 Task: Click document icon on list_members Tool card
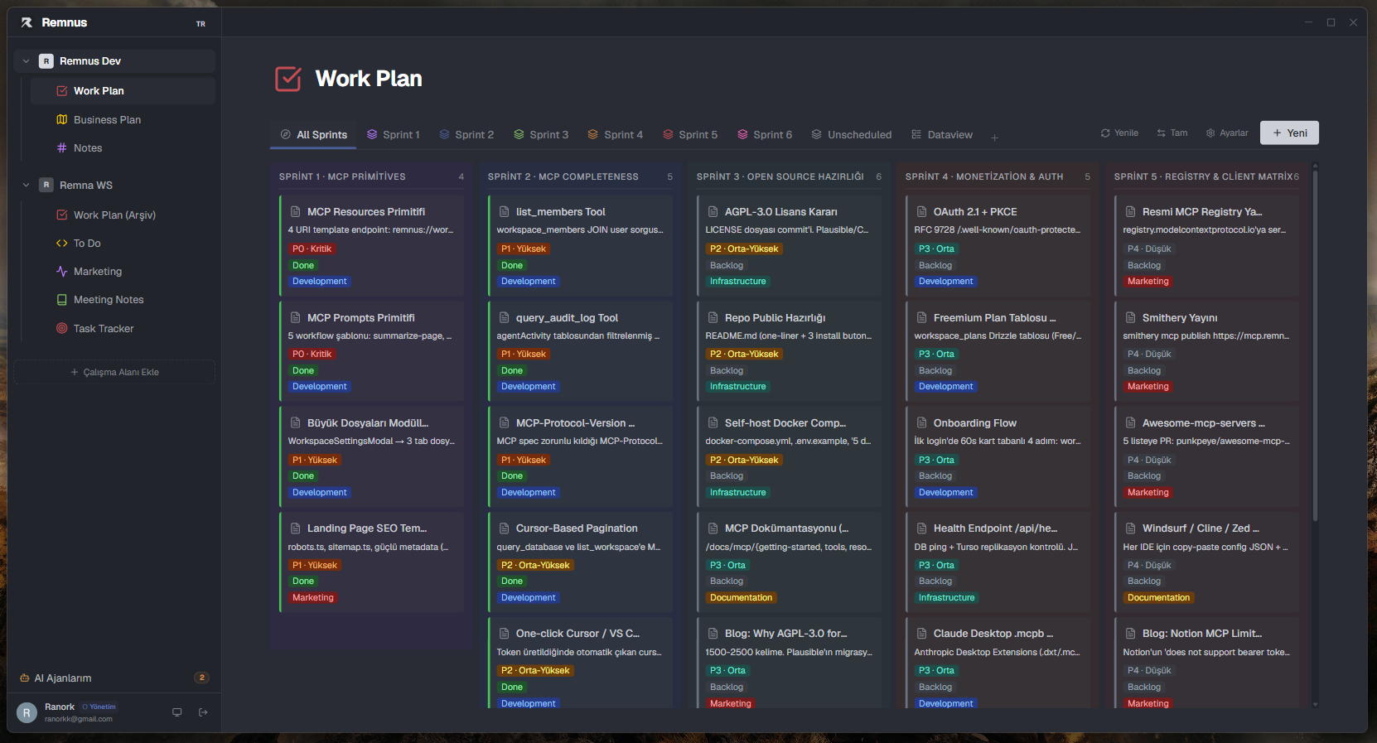[504, 212]
